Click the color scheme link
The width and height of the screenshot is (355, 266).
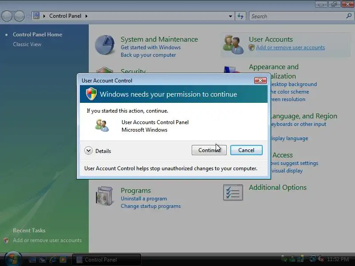(x=290, y=92)
